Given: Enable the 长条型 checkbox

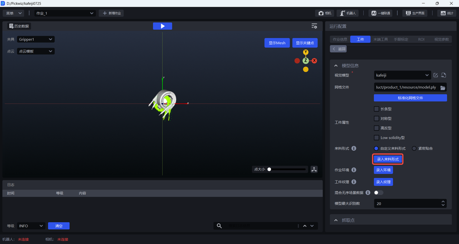Looking at the screenshot, I should tap(377, 109).
